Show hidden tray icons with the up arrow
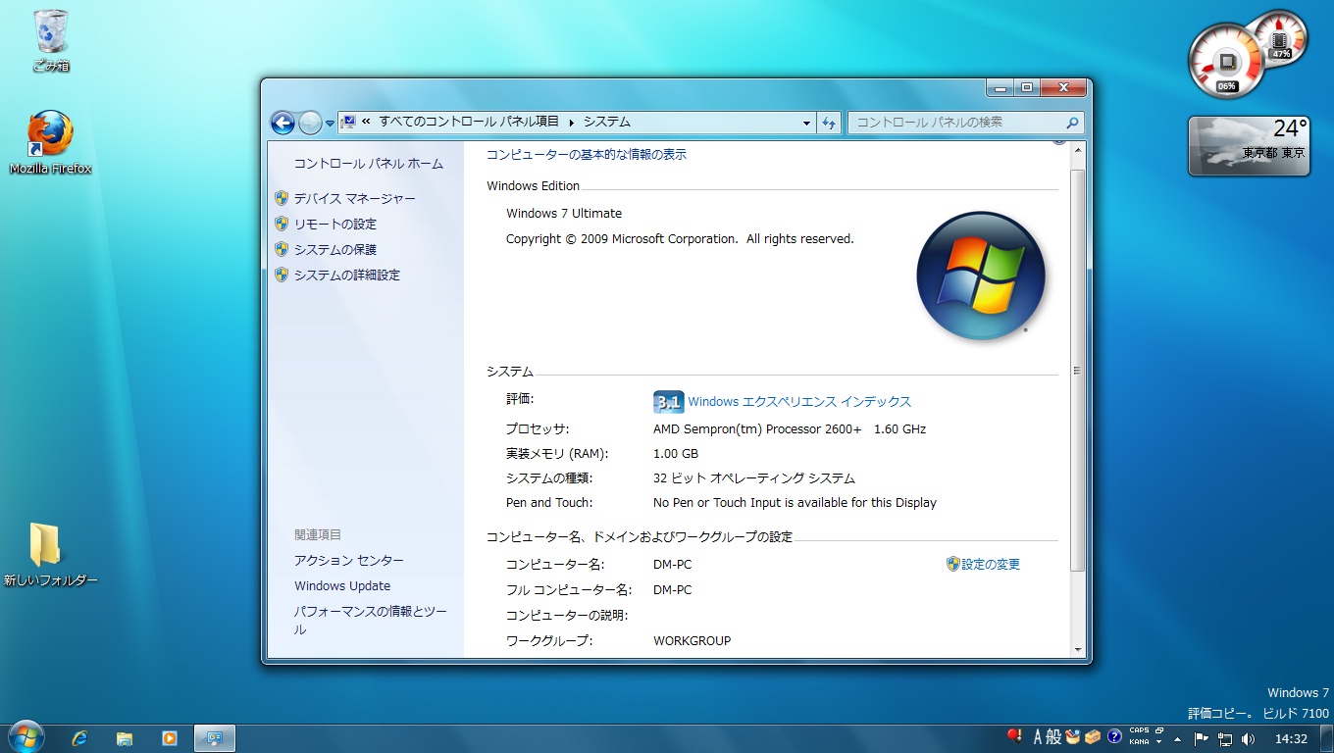This screenshot has width=1334, height=753. [1177, 738]
